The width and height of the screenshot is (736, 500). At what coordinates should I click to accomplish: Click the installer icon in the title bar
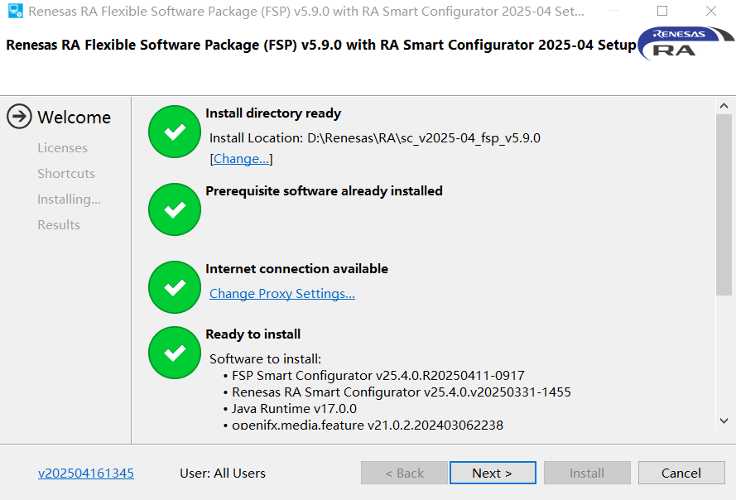pyautogui.click(x=15, y=12)
